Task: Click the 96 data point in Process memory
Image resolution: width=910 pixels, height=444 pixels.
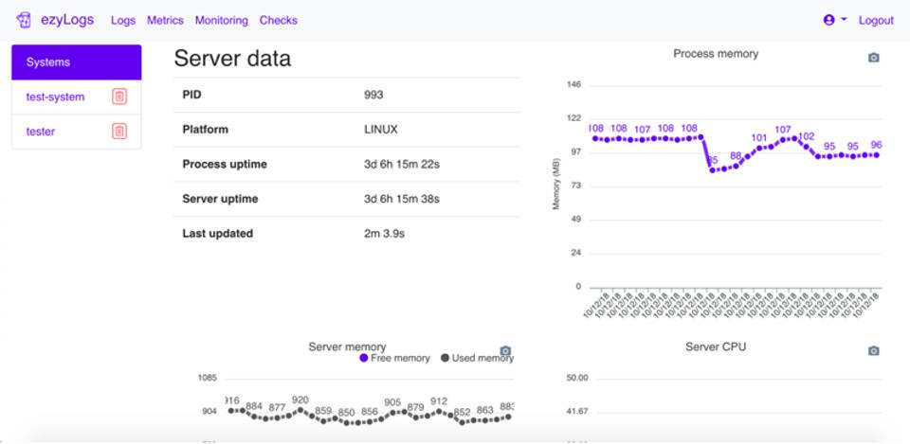Action: (877, 155)
